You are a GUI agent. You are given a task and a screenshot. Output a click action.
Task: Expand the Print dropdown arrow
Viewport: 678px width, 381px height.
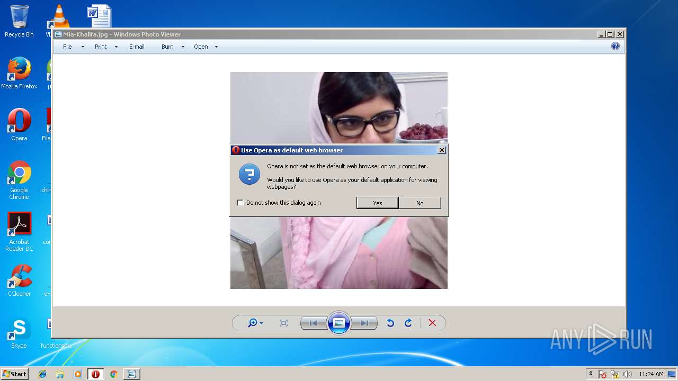coord(116,47)
